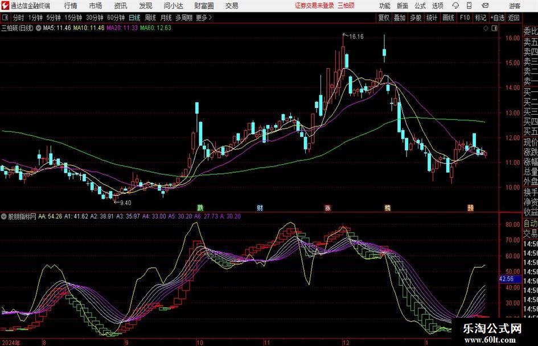The height and width of the screenshot is (346, 538).
Task: Toggle the left sidebar panel icon
Action: pos(5,18)
